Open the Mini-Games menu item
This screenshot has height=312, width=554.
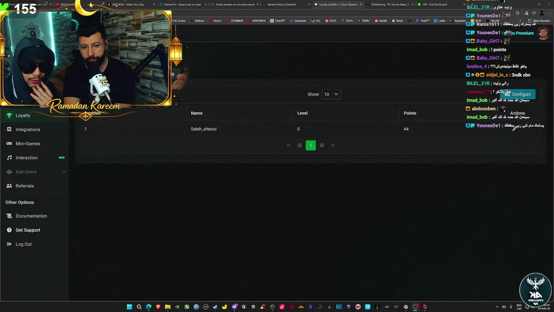35,143
